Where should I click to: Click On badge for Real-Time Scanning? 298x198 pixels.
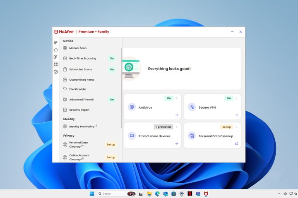click(x=112, y=58)
